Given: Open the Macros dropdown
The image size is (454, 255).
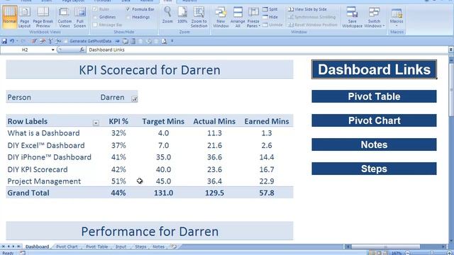Looking at the screenshot, I should click(x=397, y=17).
